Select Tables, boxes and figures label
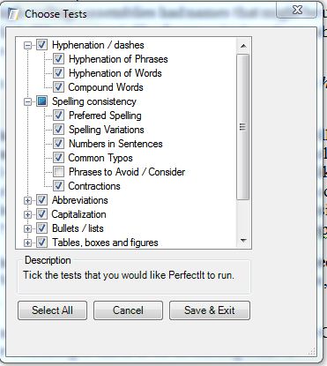The image size is (327, 366). click(x=105, y=243)
